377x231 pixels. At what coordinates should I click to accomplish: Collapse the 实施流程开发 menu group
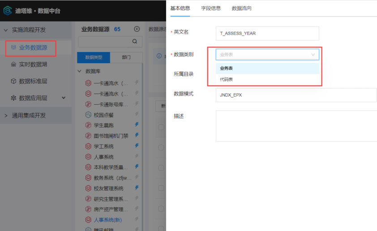click(6, 30)
